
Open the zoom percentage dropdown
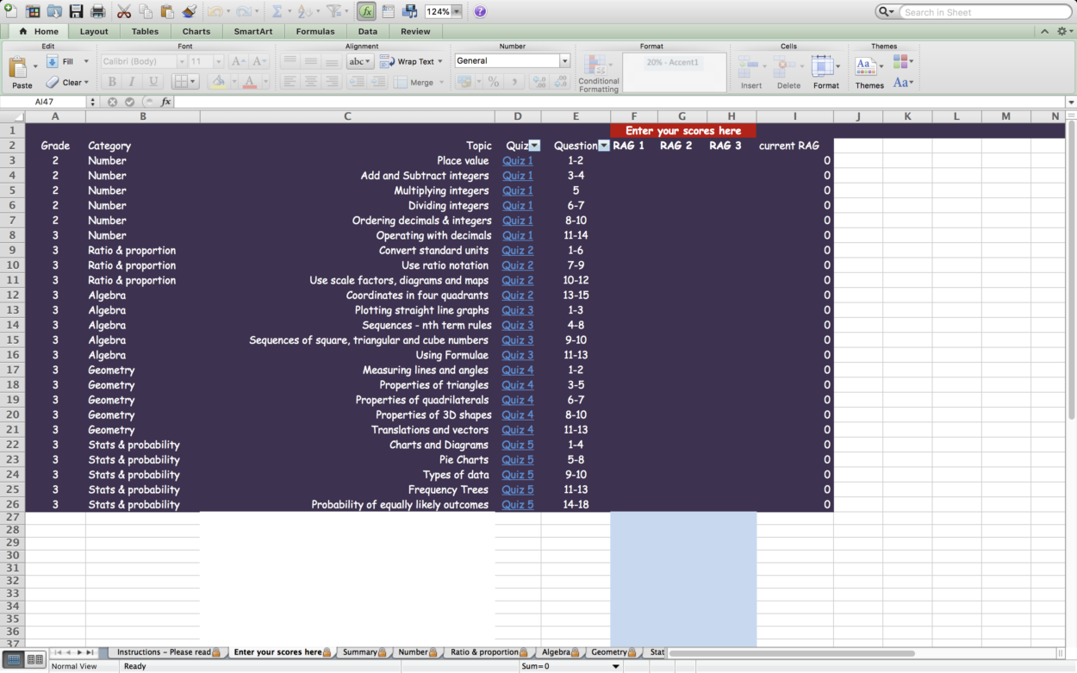[x=457, y=12]
